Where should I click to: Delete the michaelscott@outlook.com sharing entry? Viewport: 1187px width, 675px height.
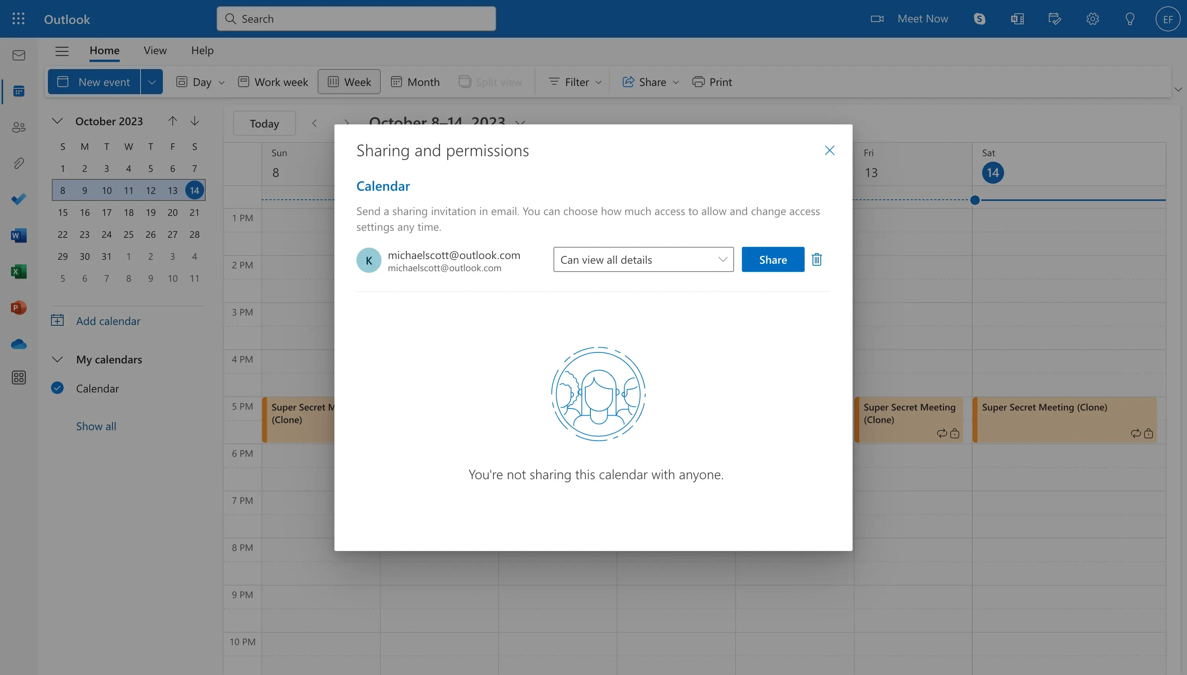(816, 259)
